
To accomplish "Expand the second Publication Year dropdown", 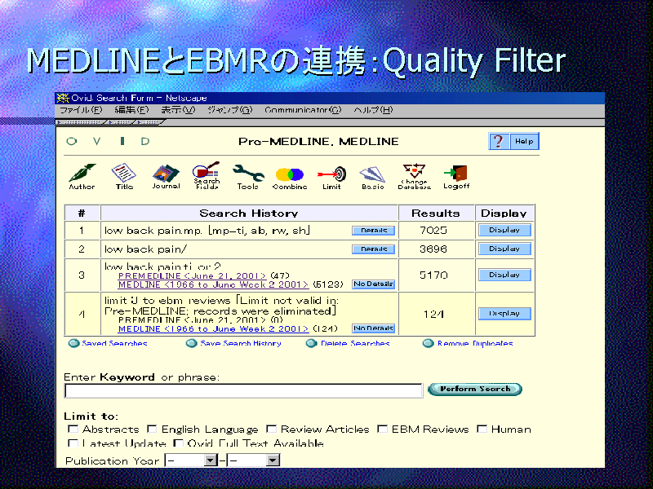I will tap(273, 460).
